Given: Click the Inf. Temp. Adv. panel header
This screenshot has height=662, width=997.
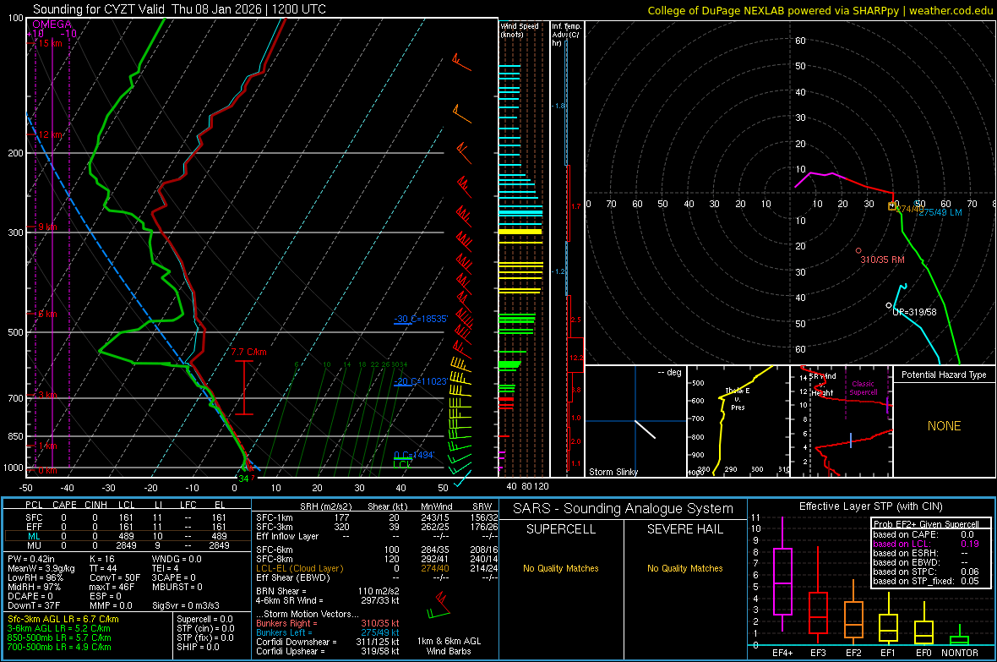Looking at the screenshot, I should pos(567,35).
